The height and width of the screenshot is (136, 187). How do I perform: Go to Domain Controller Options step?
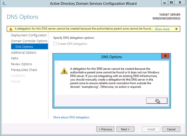(x=29, y=41)
